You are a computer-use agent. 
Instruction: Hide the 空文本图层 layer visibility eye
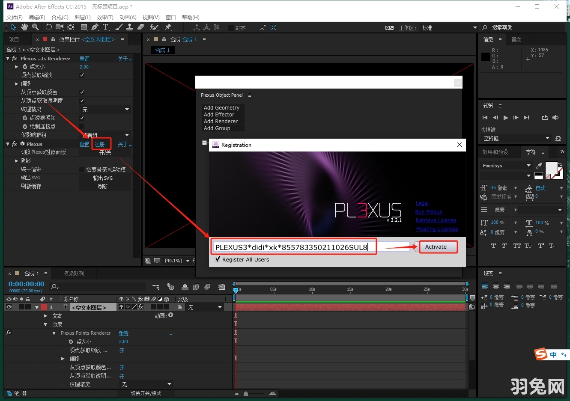pyautogui.click(x=9, y=307)
